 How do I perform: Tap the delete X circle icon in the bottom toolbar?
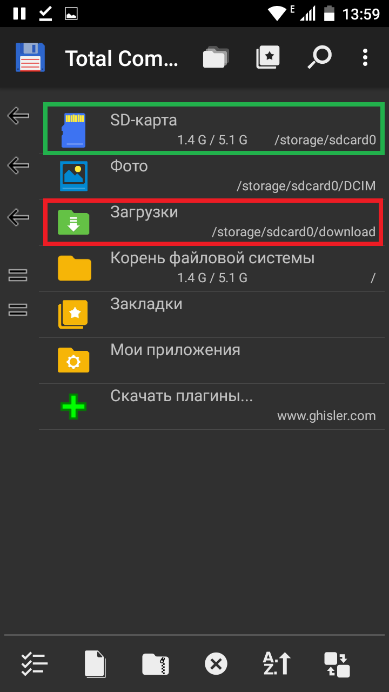click(x=216, y=664)
